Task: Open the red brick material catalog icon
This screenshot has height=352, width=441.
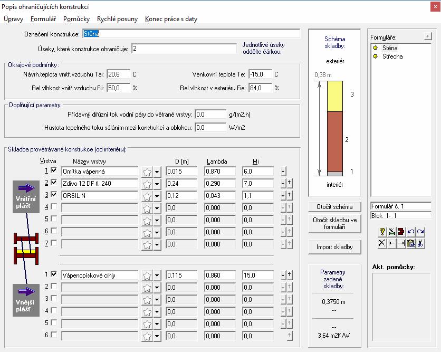Action: (x=401, y=232)
